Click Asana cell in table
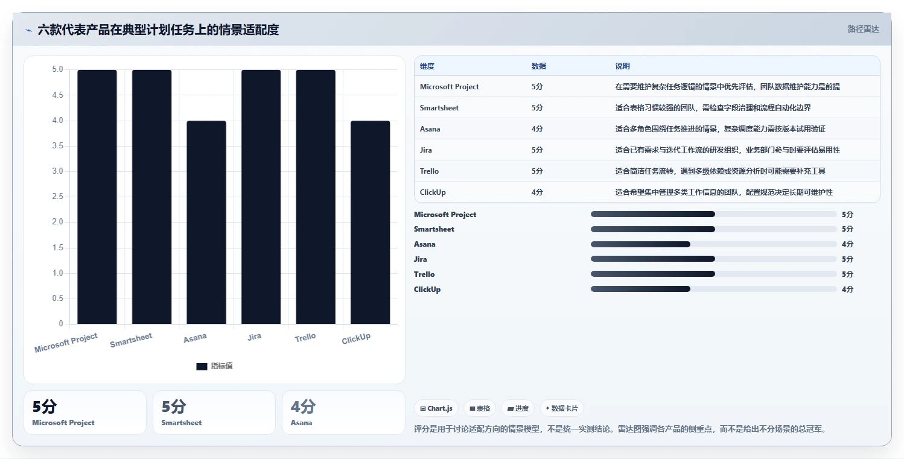This screenshot has height=459, width=904. point(430,129)
